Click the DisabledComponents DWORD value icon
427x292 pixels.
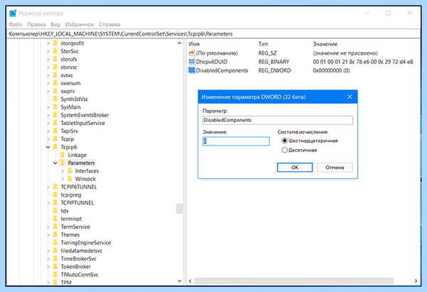pyautogui.click(x=191, y=70)
